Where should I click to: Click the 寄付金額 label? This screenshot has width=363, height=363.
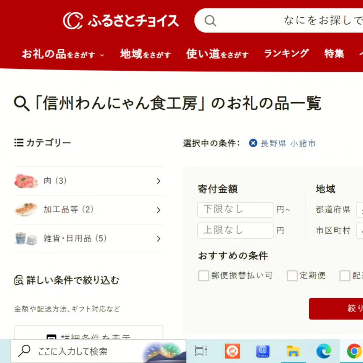point(218,189)
